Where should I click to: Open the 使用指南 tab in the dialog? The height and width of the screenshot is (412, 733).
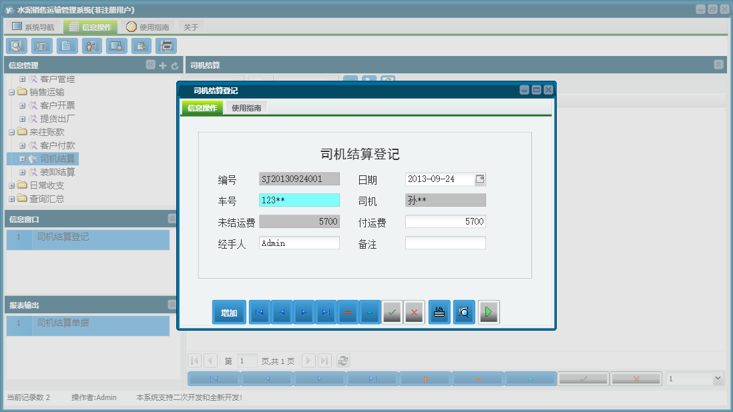pos(247,106)
